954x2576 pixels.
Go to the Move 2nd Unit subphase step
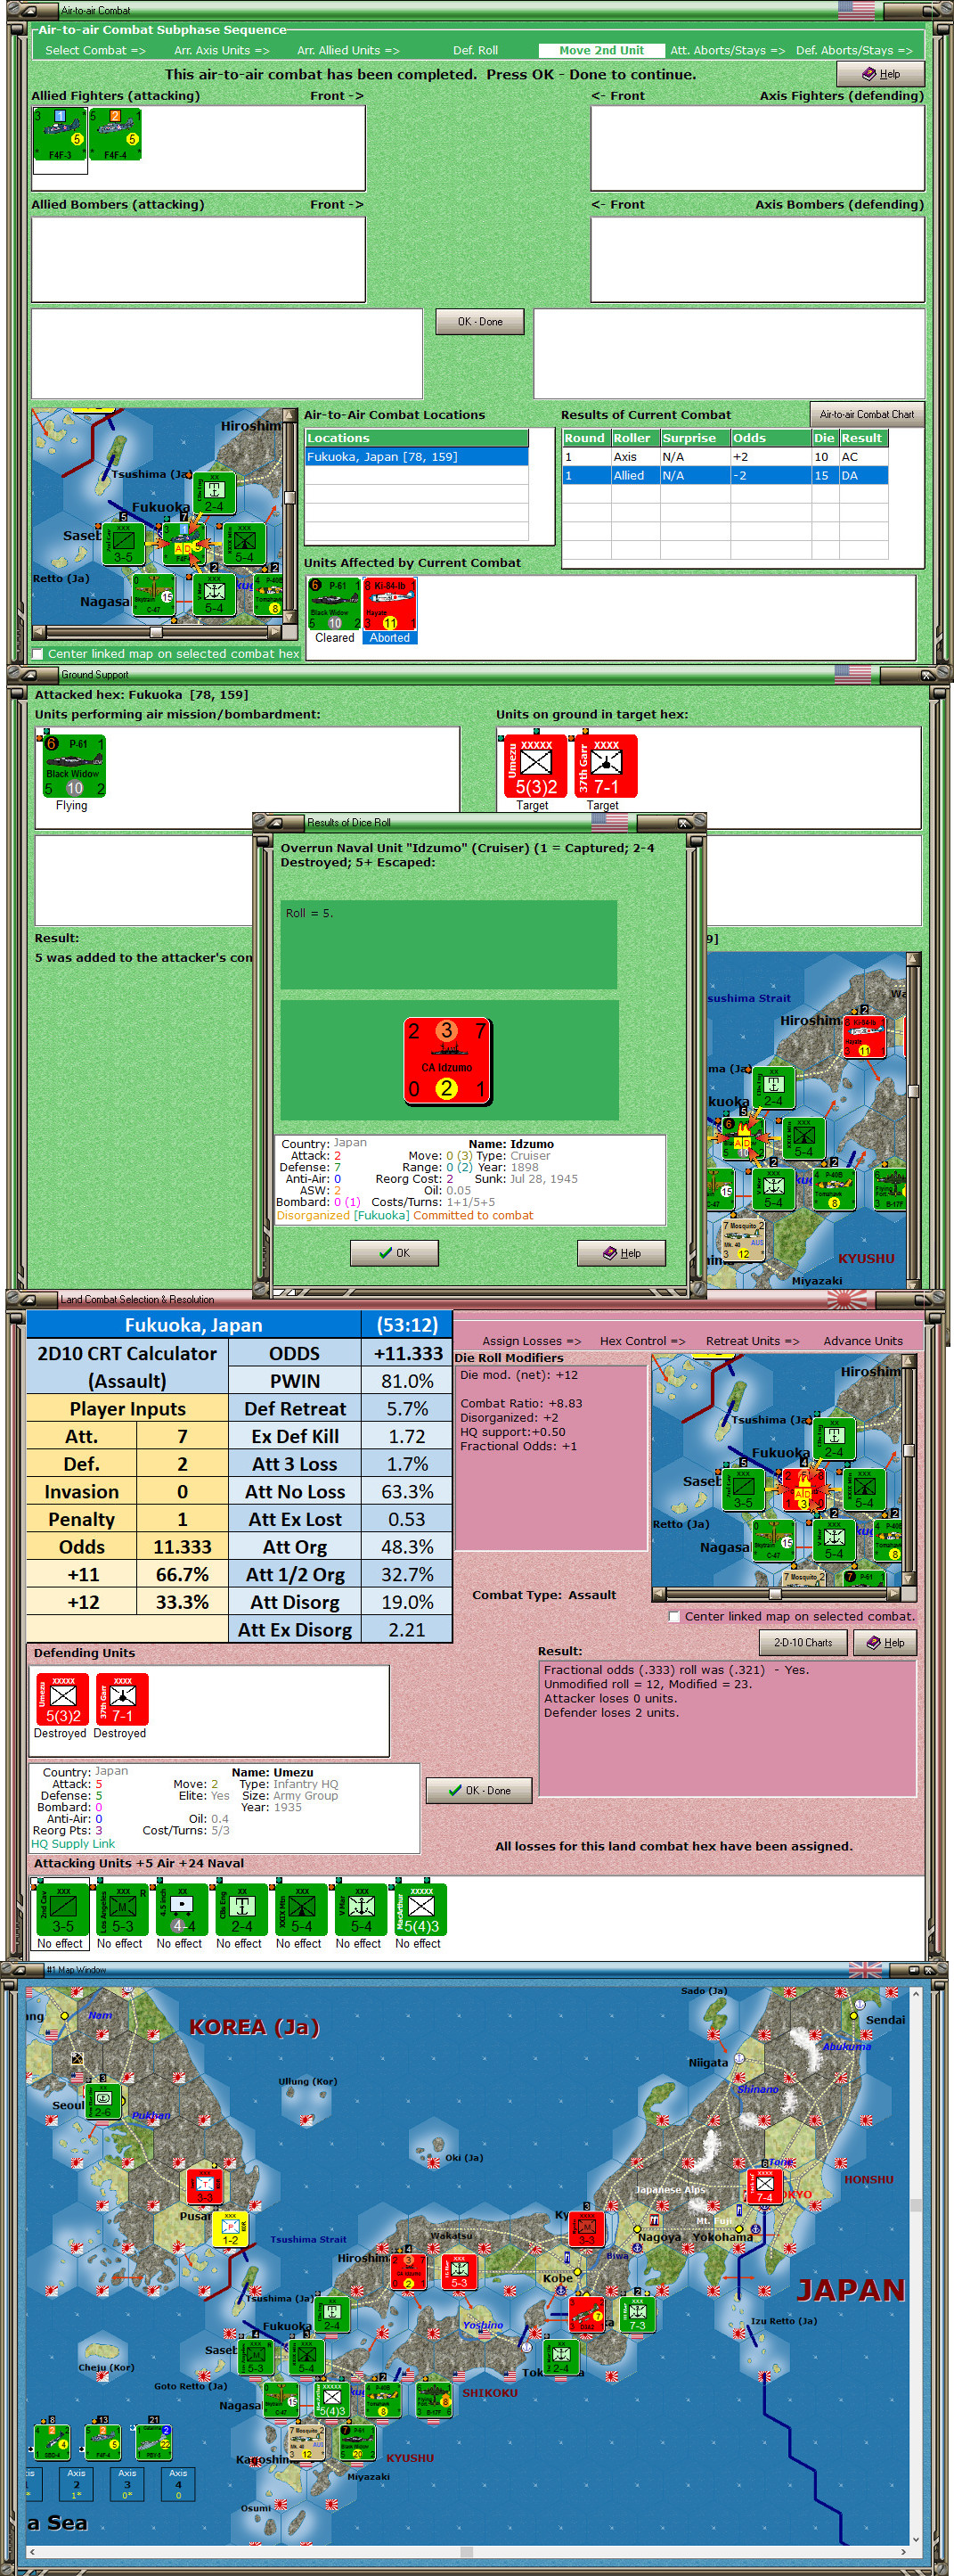(601, 50)
